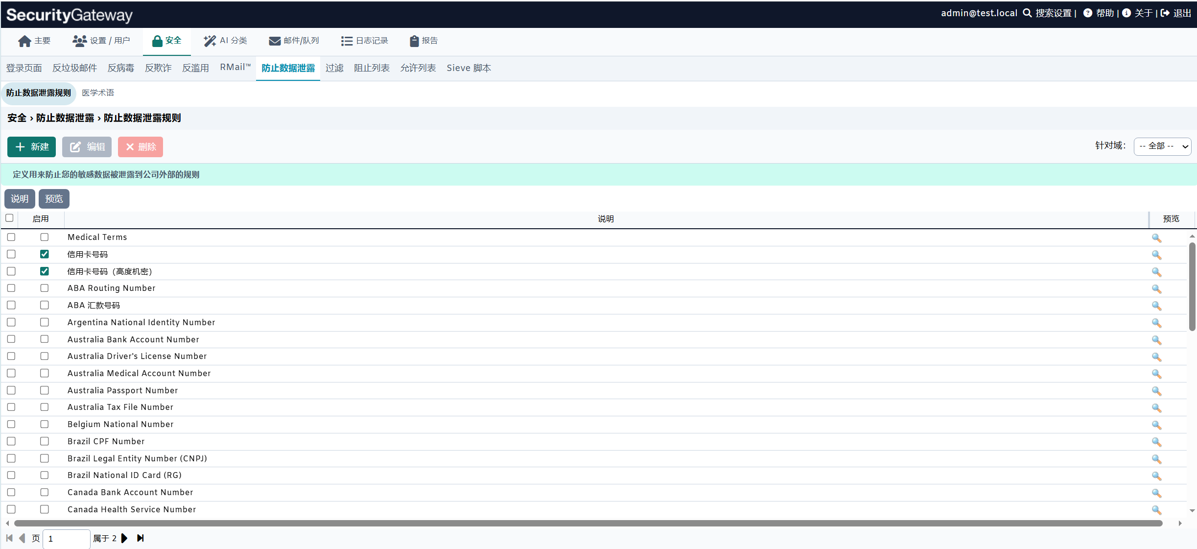Uncheck enable for 信用卡号码（高度机密）
1197x549 pixels.
coord(45,271)
